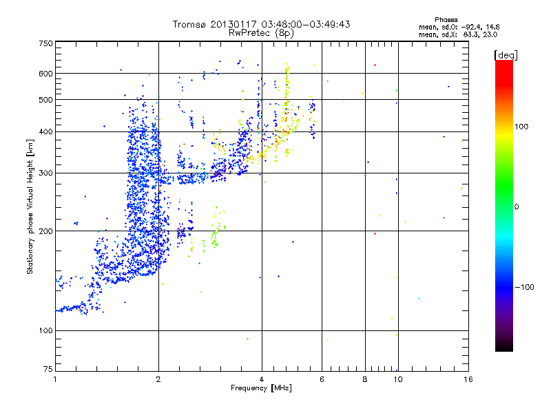Viewport: 551px width, 413px height.
Task: Click the plot title "Tromsø 20130117 03:48:00-03:49:43"
Action: 261,24
